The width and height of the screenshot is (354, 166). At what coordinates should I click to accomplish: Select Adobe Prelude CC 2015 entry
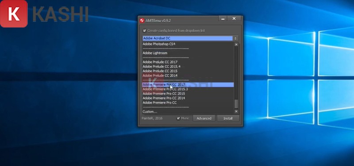189,71
